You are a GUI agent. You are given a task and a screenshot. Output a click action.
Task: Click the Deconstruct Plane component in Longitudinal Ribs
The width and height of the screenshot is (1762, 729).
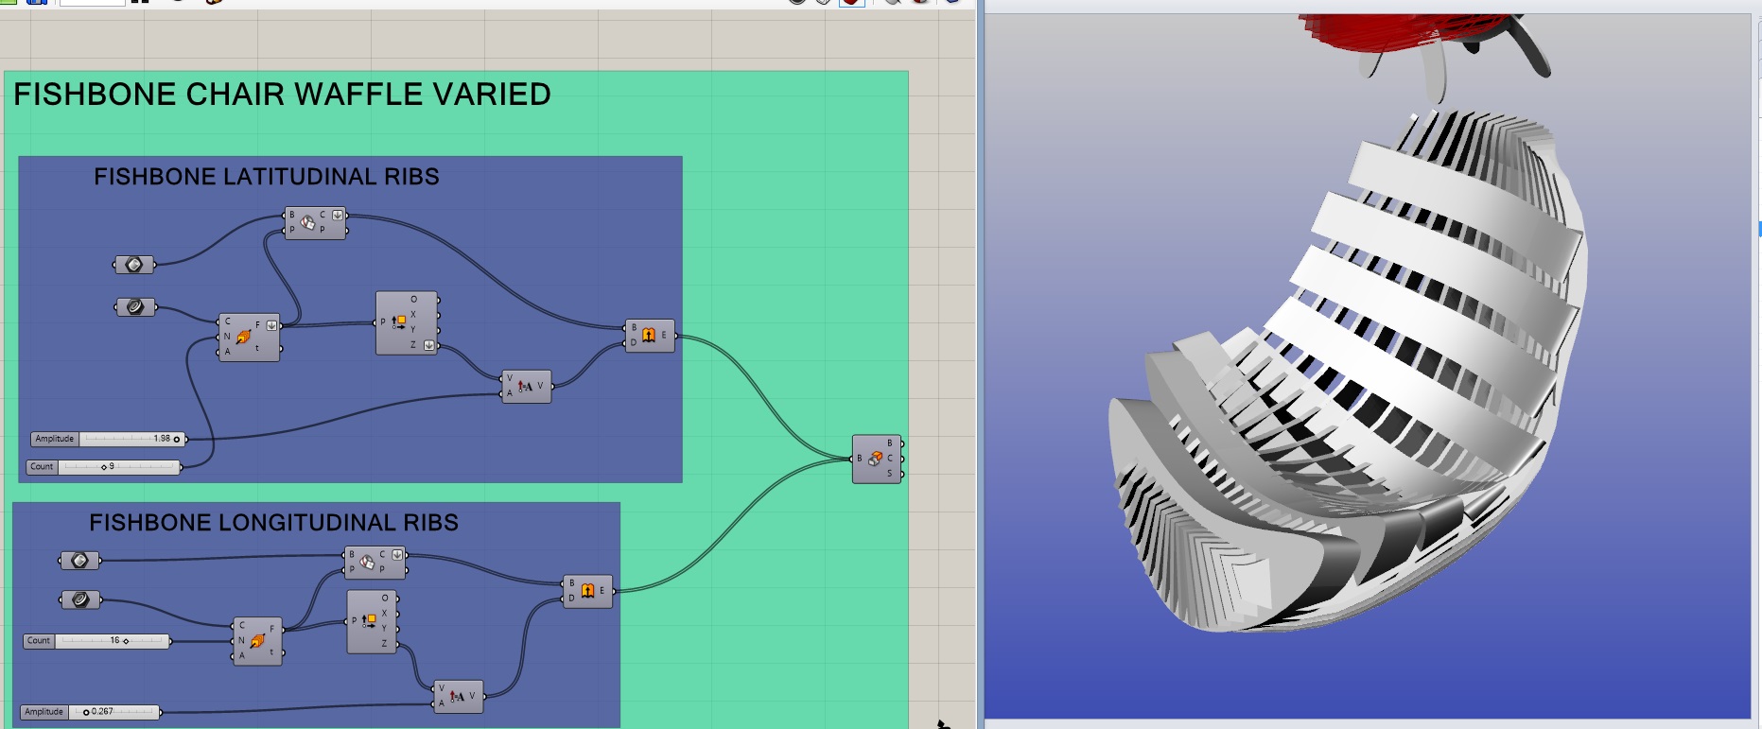pyautogui.click(x=370, y=621)
